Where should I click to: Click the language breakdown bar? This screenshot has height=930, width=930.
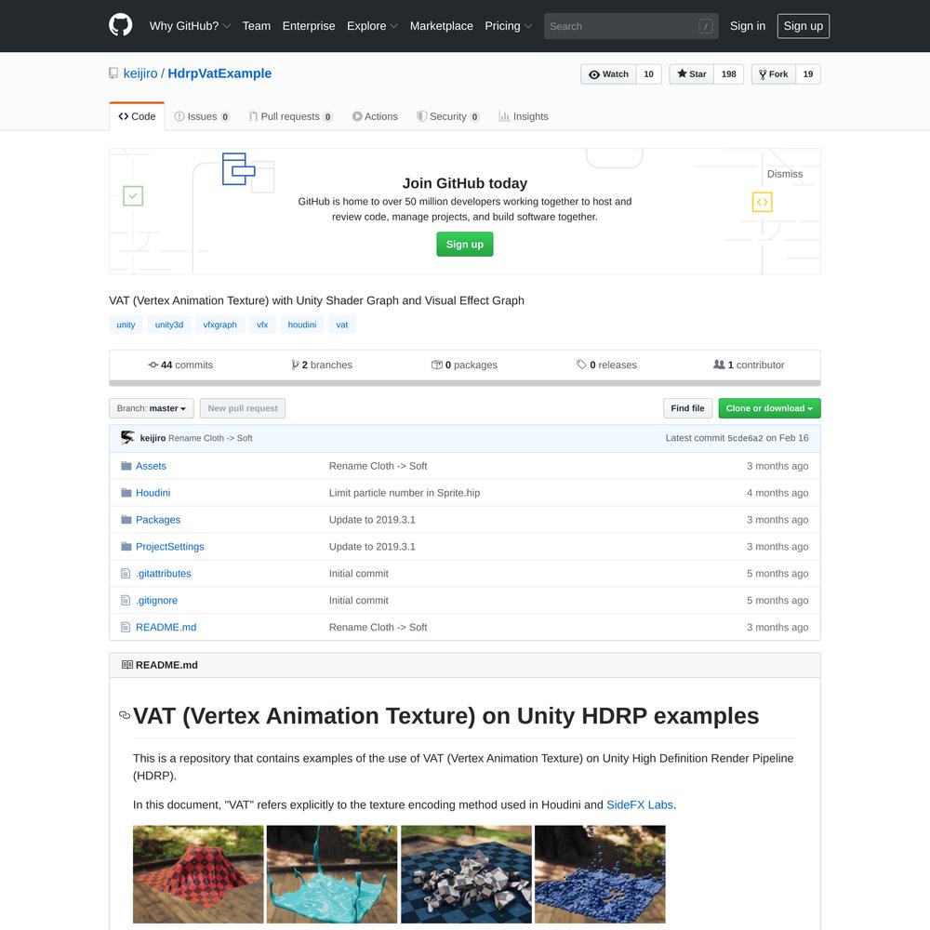tap(465, 383)
